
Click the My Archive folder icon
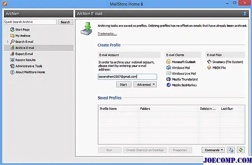(12, 35)
